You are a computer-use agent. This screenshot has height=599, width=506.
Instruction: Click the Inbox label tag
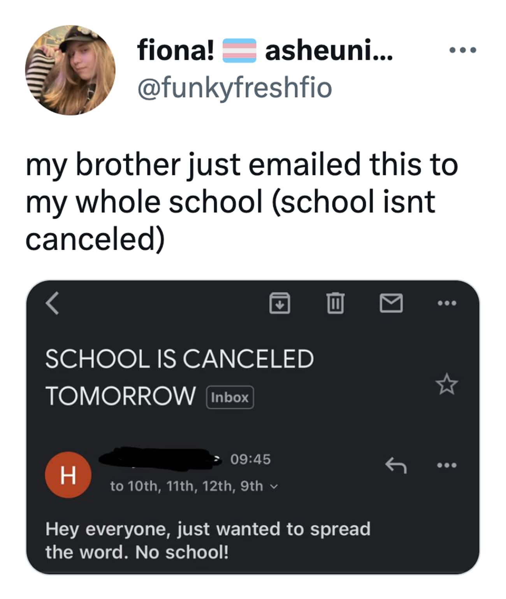pos(230,398)
